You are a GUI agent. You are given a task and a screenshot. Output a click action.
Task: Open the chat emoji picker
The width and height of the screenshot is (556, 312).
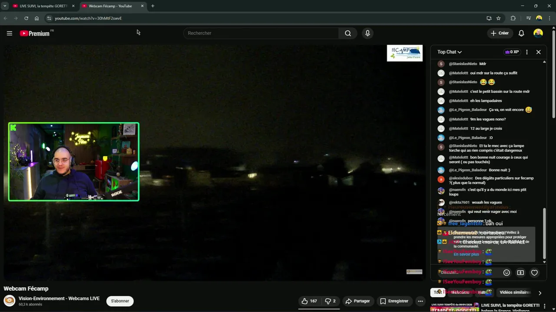[x=506, y=273]
